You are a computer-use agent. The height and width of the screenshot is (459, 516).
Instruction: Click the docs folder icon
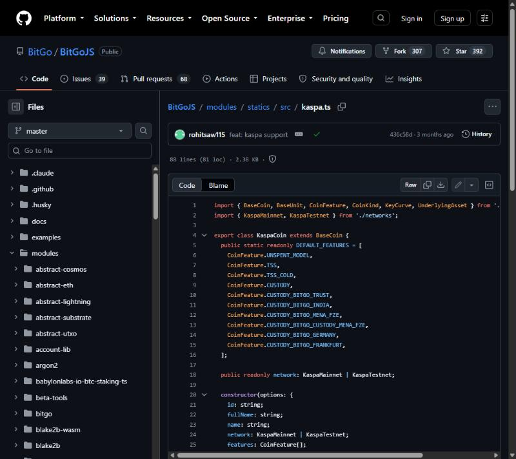point(24,221)
